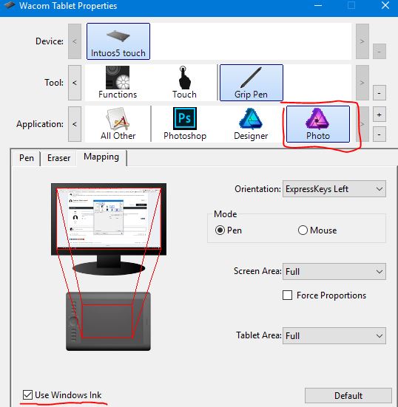Select the Mouse mode radio button
This screenshot has width=398, height=407.
(303, 230)
